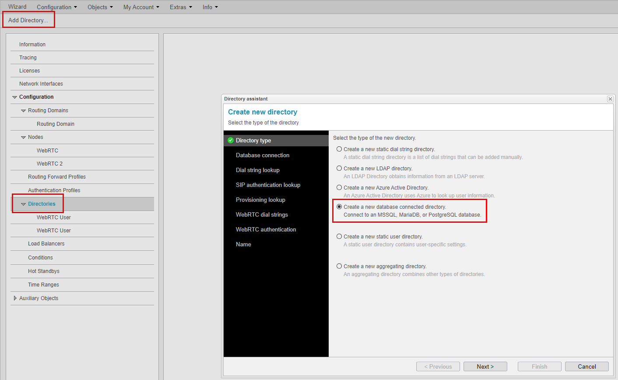
Task: Click the Next button
Action: coord(485,366)
